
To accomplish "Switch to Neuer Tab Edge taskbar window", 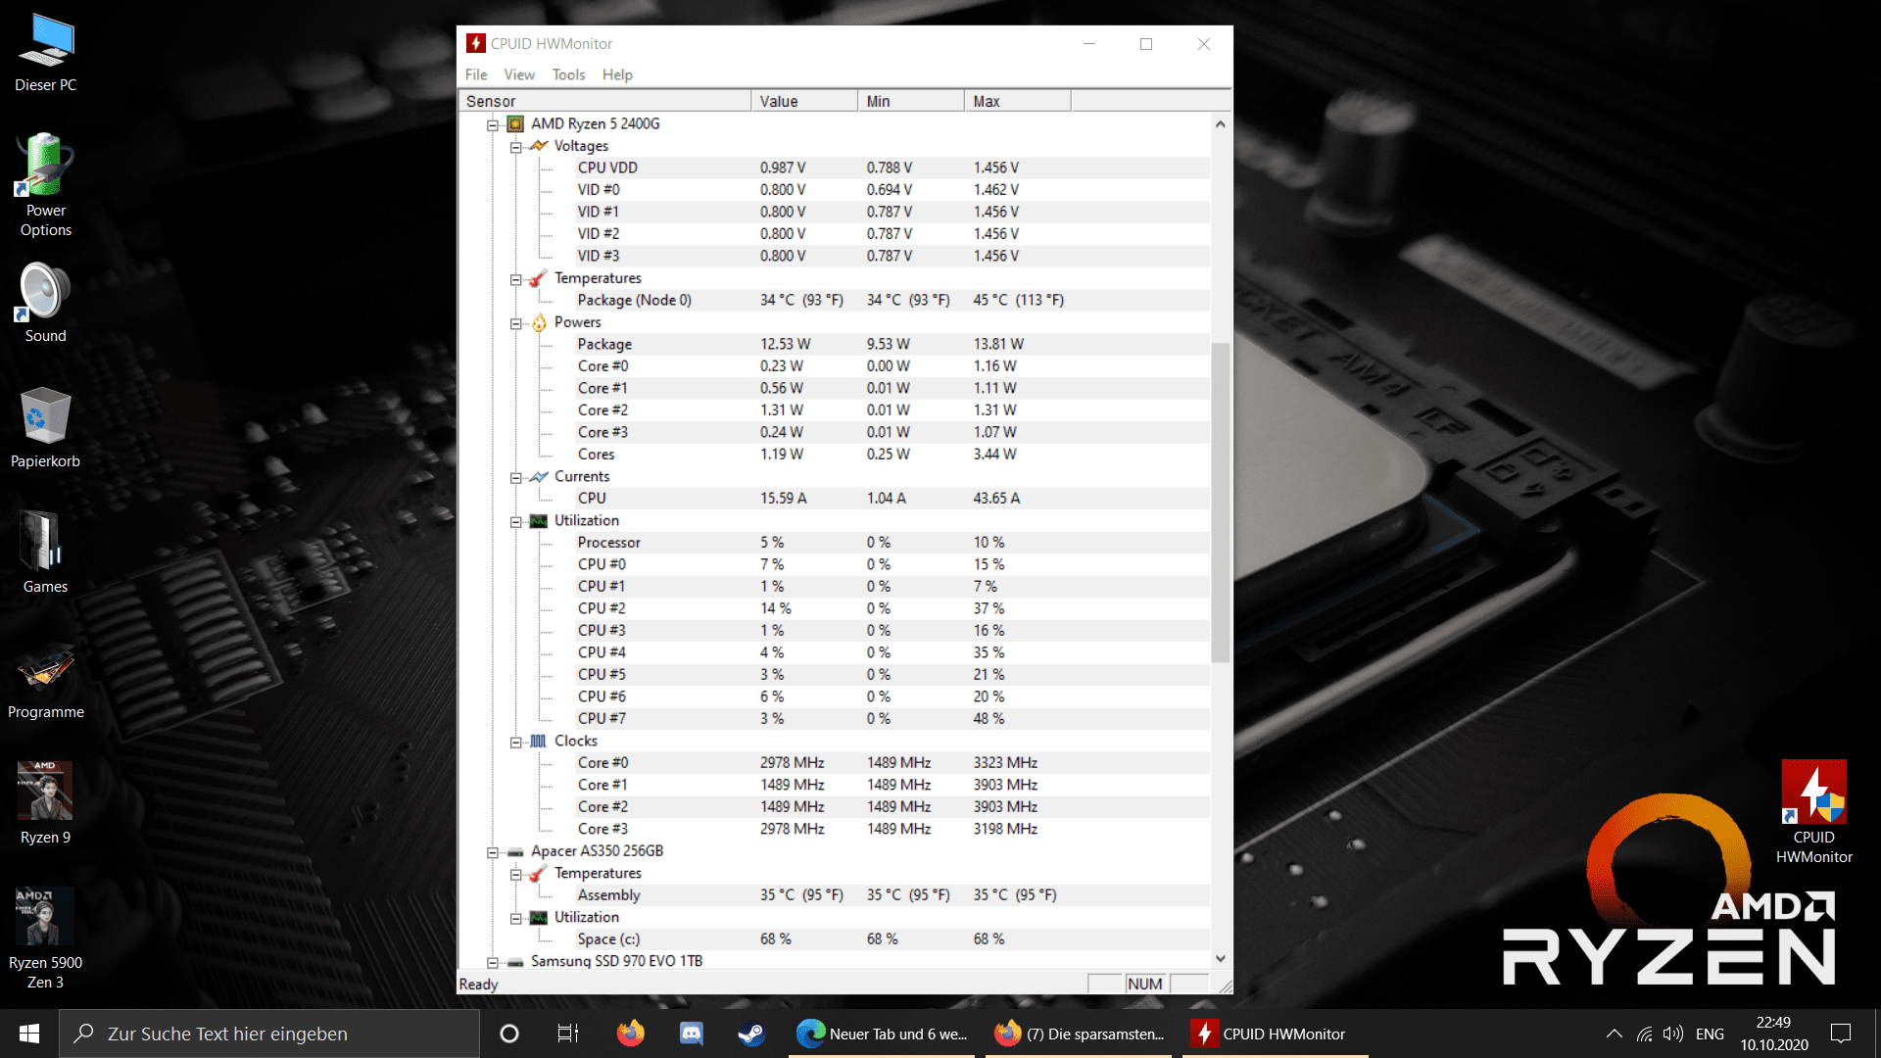I will click(882, 1034).
